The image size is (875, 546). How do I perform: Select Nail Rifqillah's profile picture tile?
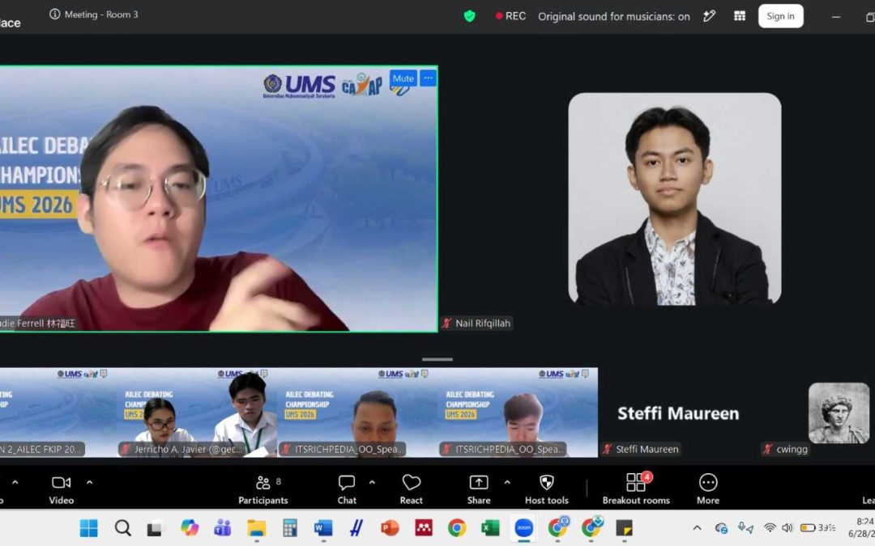point(675,199)
